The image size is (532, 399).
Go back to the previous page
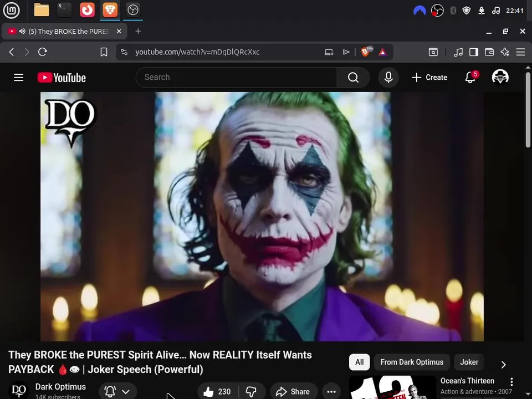(12, 52)
